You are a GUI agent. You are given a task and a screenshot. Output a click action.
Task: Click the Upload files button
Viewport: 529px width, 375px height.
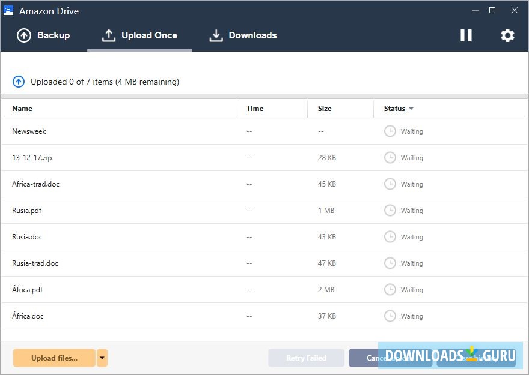[x=54, y=358]
